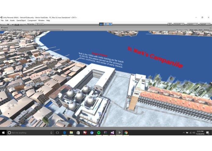Select the Scale tool in Unity toolbar
The width and height of the screenshot is (212, 151).
[17, 24]
